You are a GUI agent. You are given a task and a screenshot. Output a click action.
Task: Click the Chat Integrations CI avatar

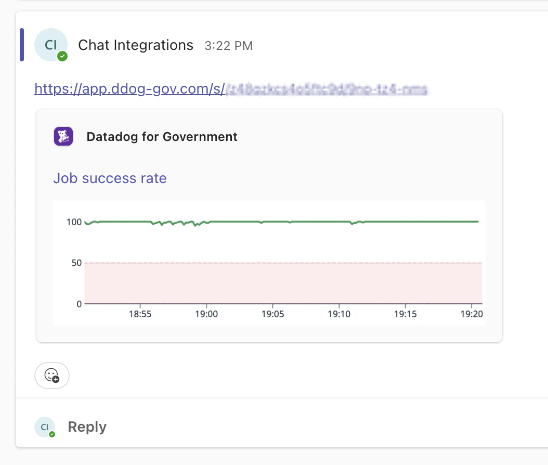click(x=50, y=45)
